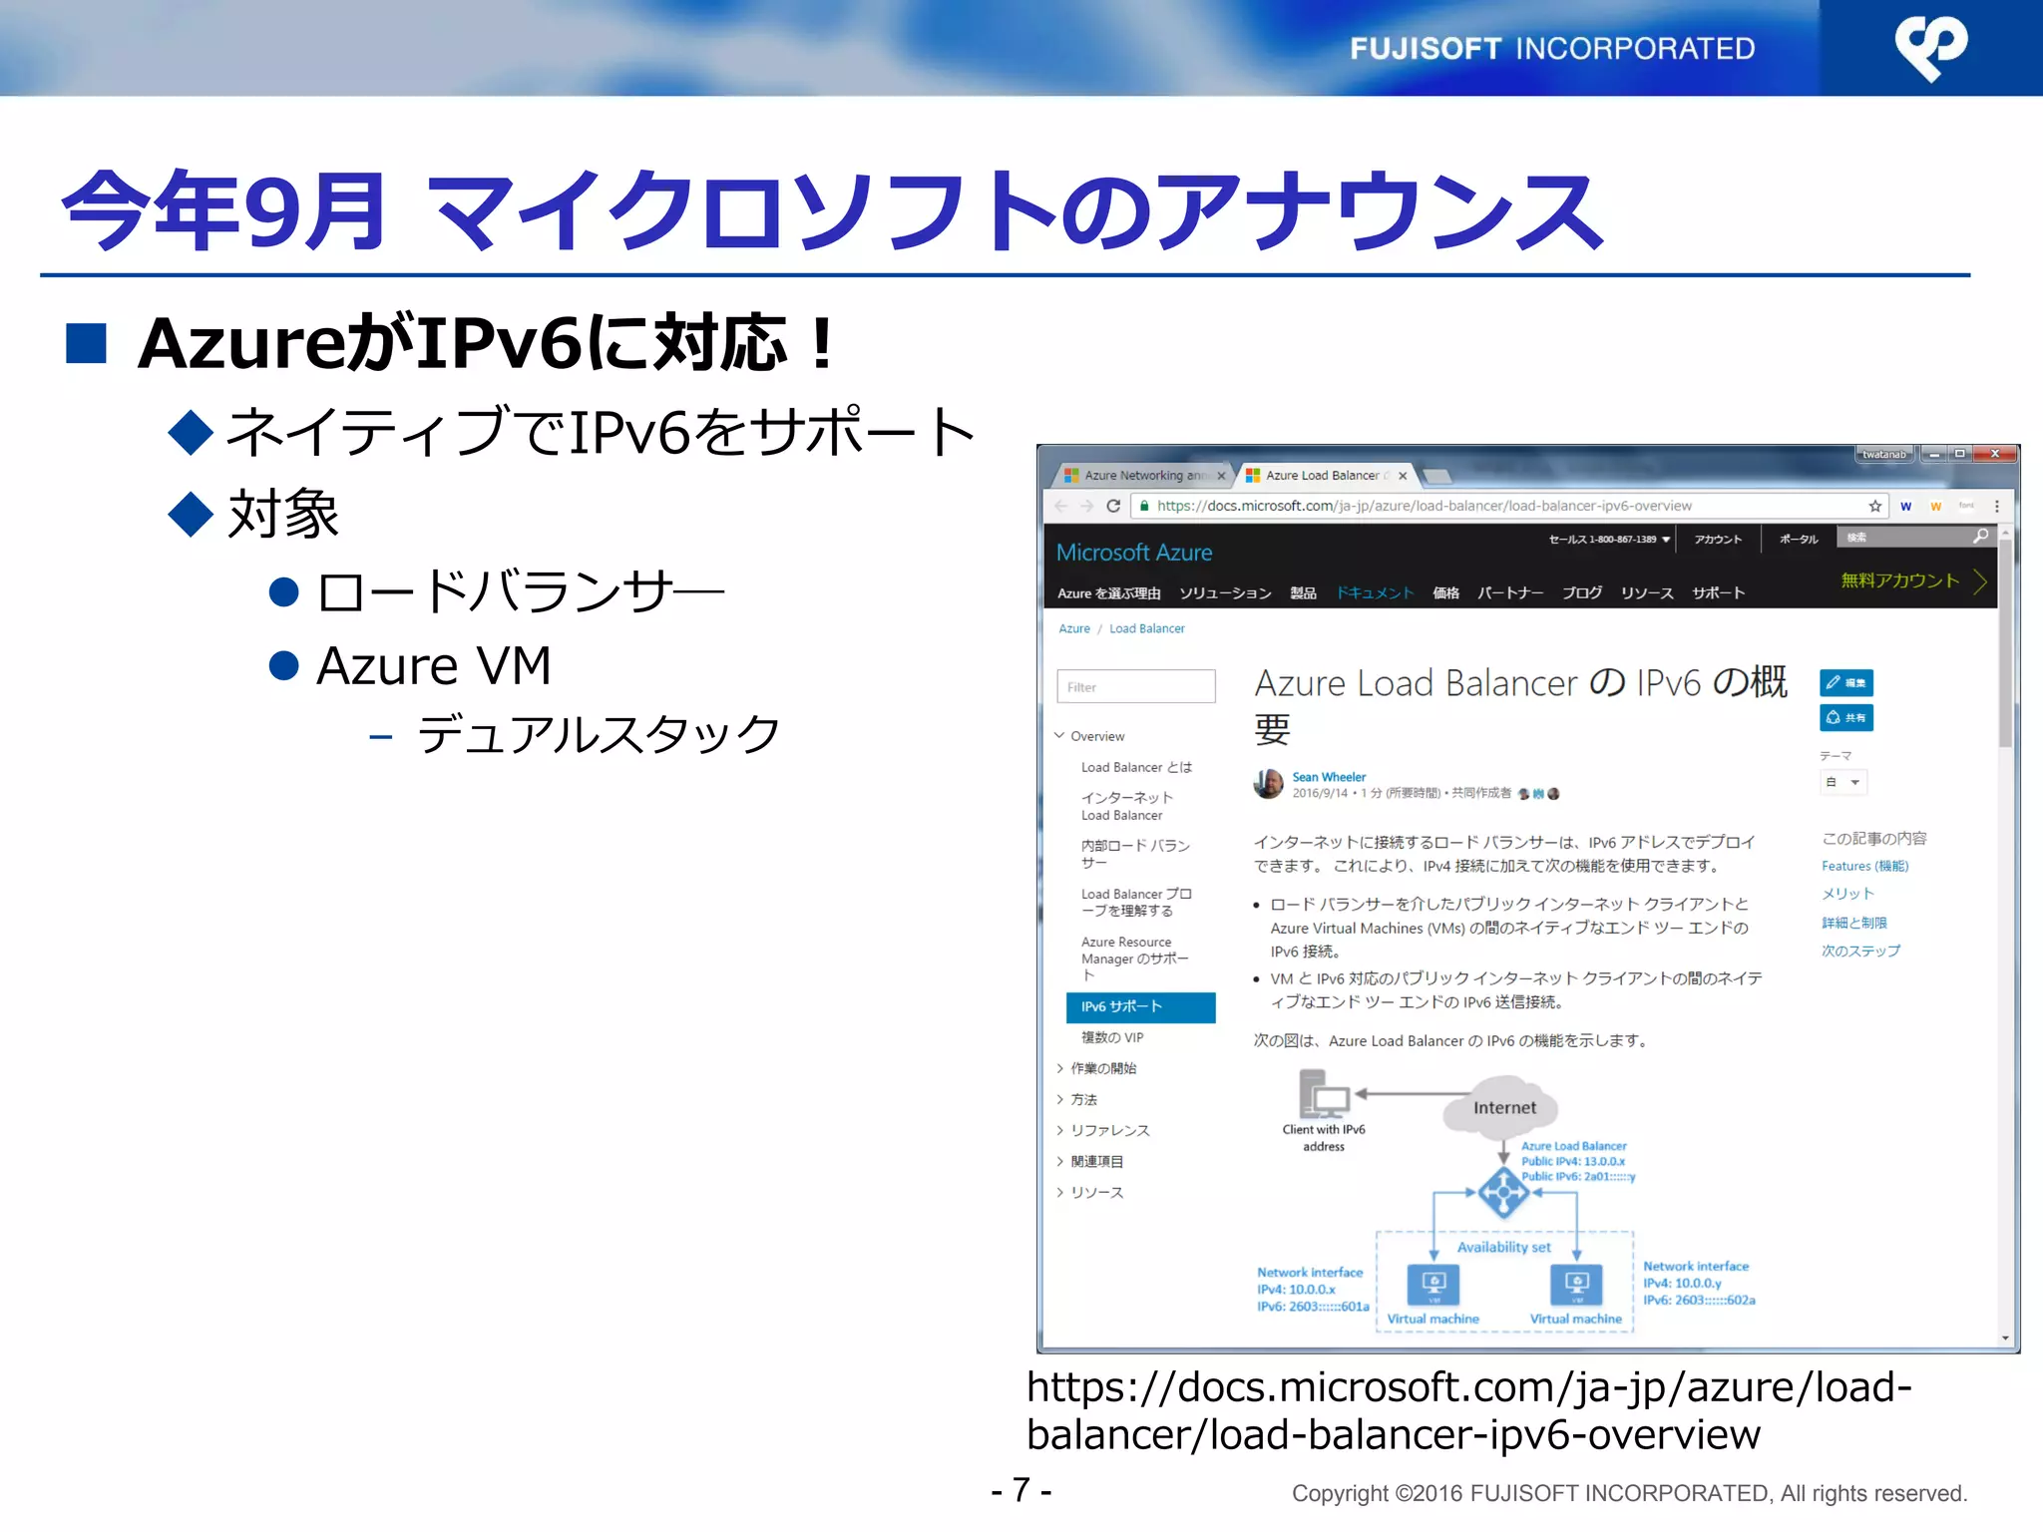
Task: Open the サポート menu item
Action: [x=1718, y=593]
